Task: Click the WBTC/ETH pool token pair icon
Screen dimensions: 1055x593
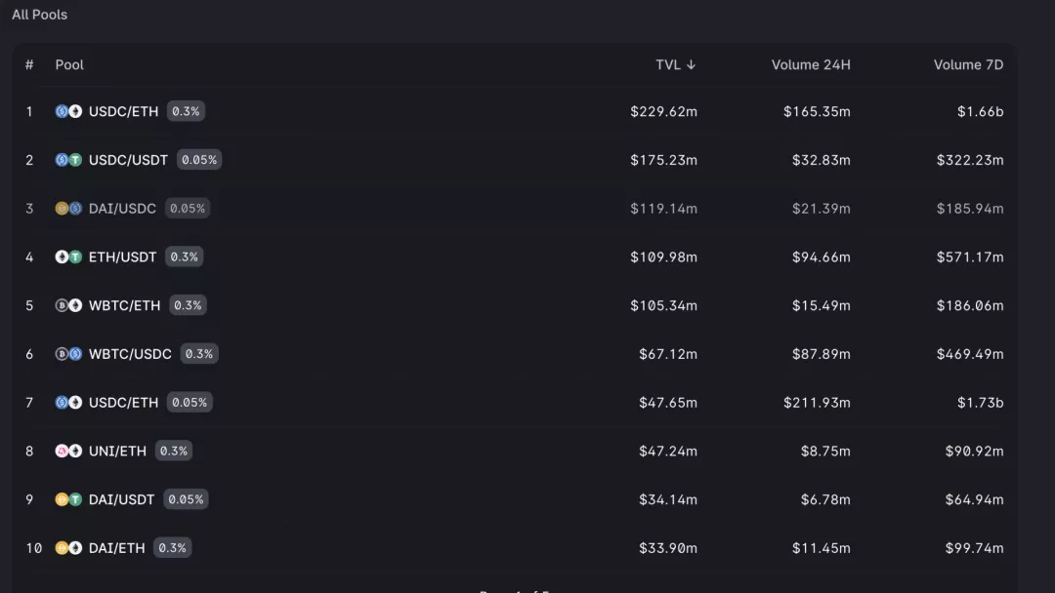Action: click(68, 305)
